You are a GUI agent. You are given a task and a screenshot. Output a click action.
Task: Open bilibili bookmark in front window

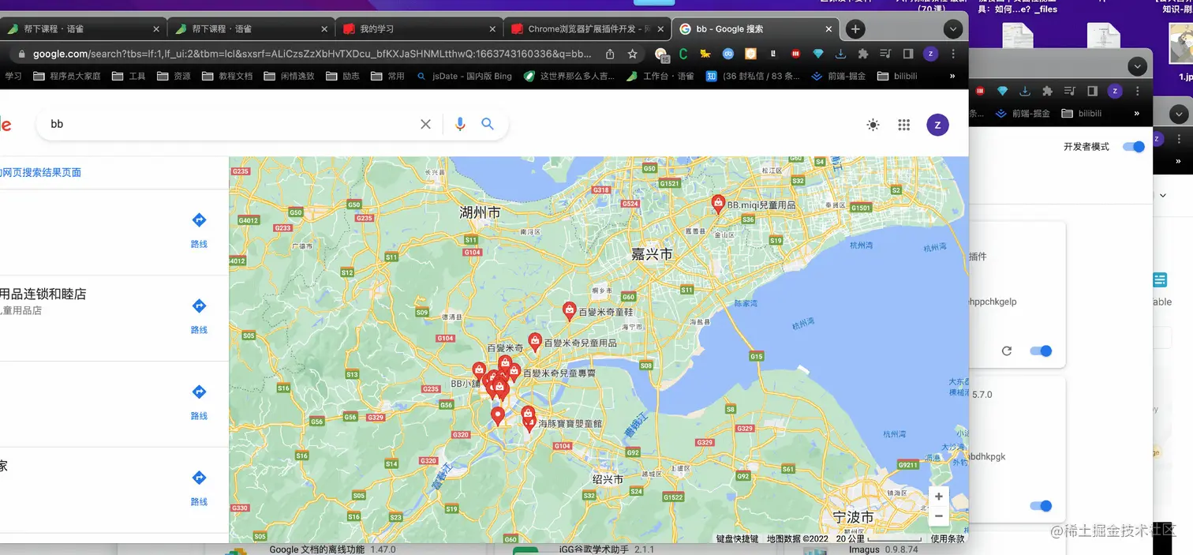(x=896, y=76)
